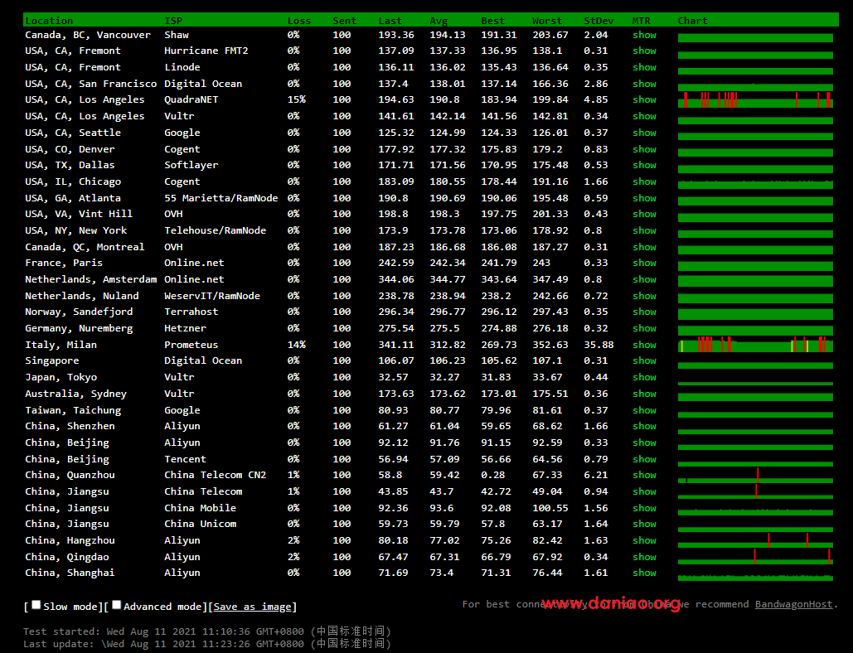This screenshot has height=653, width=853.
Task: Show MTR for Hangzhou Aliyun row
Action: pos(645,540)
